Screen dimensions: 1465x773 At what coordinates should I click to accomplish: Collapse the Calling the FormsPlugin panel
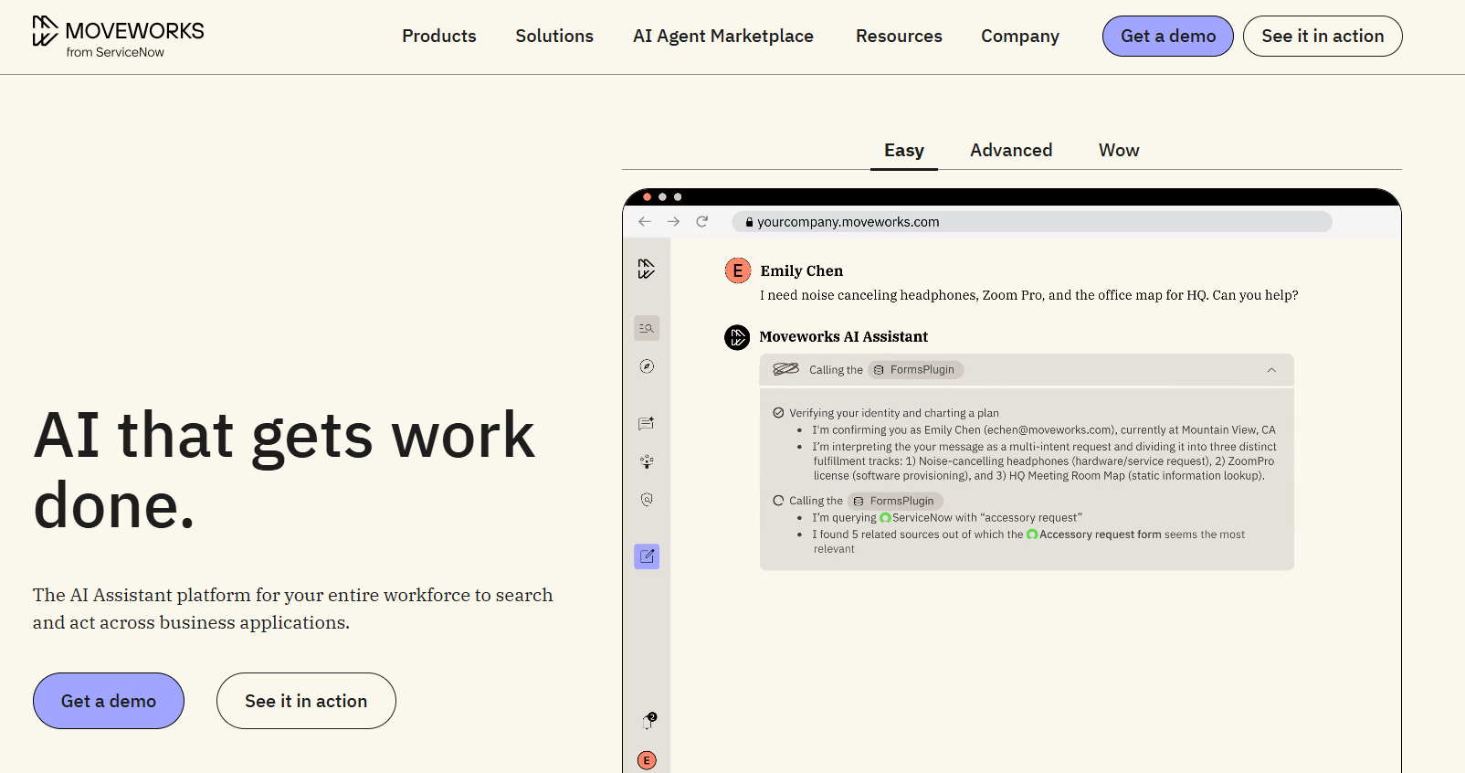(x=1271, y=370)
